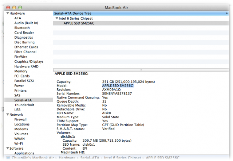Select ATA in the sidebar

(x=18, y=18)
